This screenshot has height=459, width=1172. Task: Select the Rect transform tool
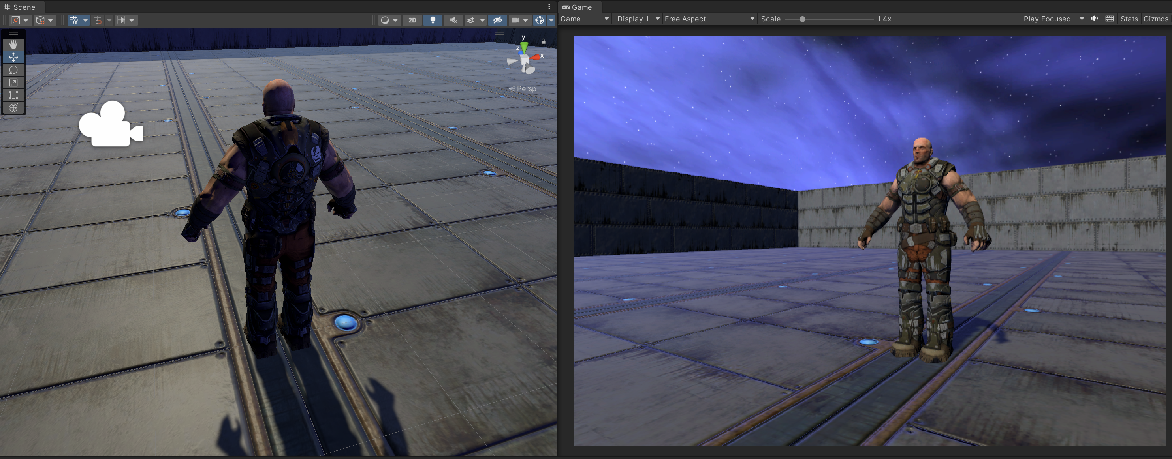13,95
